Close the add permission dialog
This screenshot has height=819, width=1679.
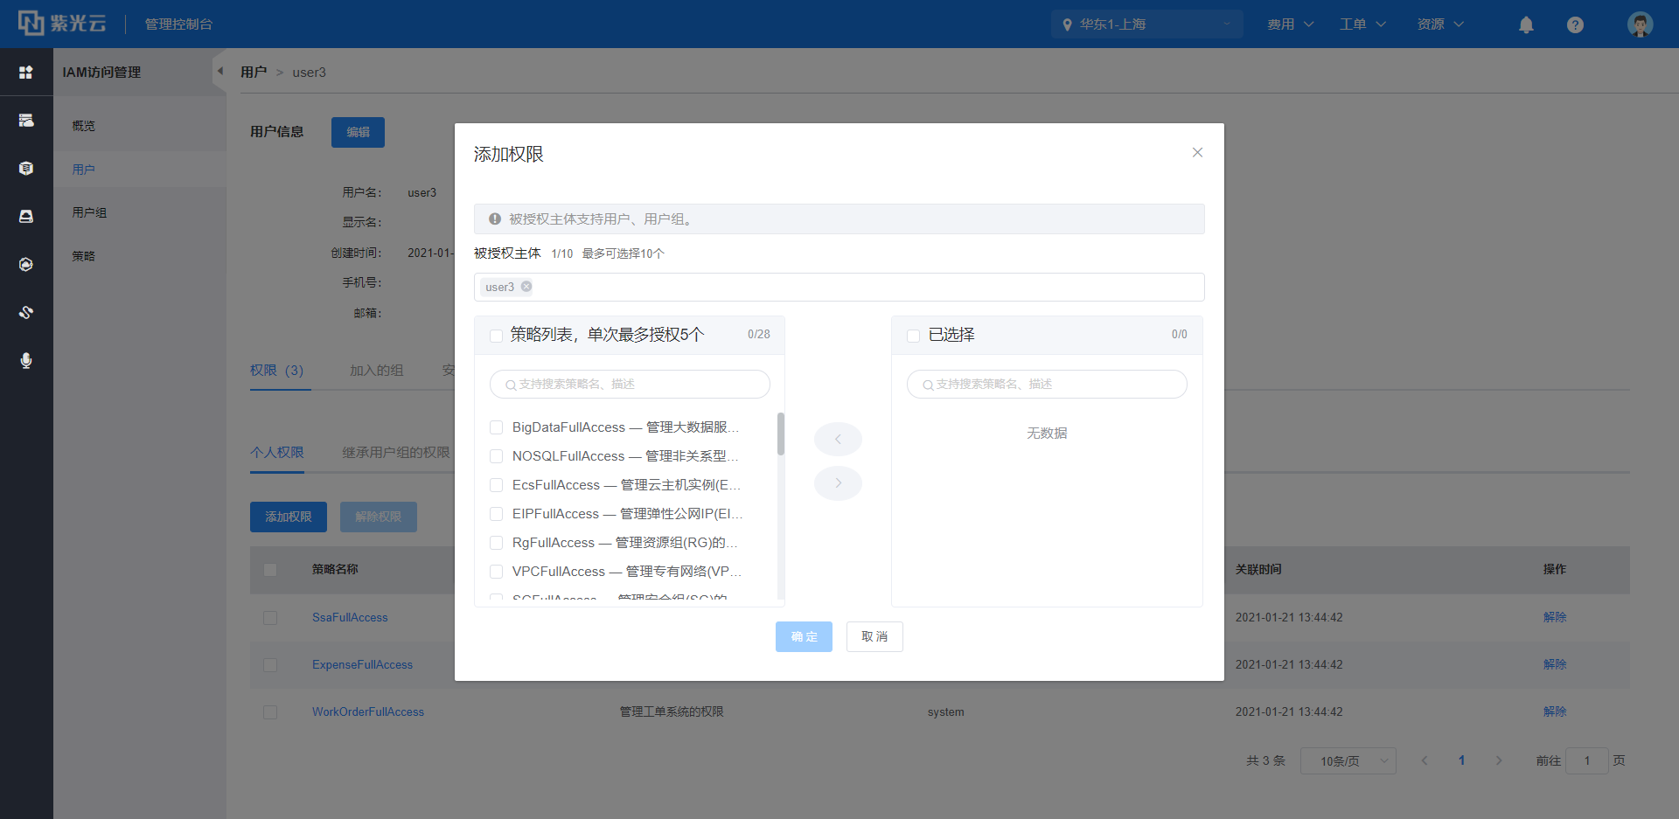[x=1197, y=153]
